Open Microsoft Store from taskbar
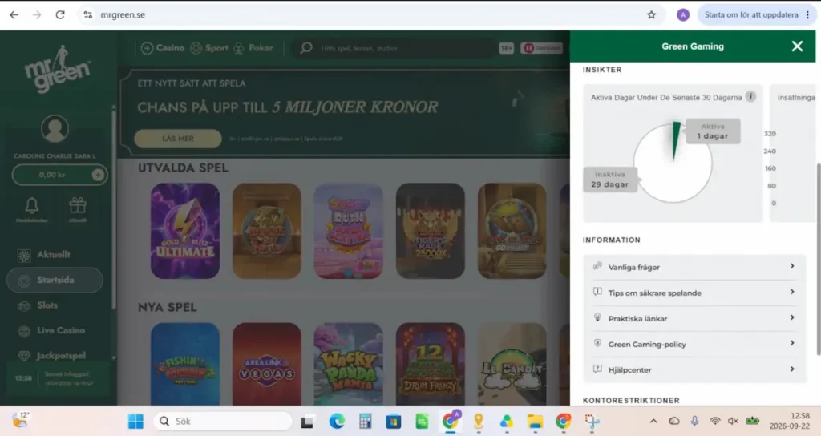 (x=393, y=422)
